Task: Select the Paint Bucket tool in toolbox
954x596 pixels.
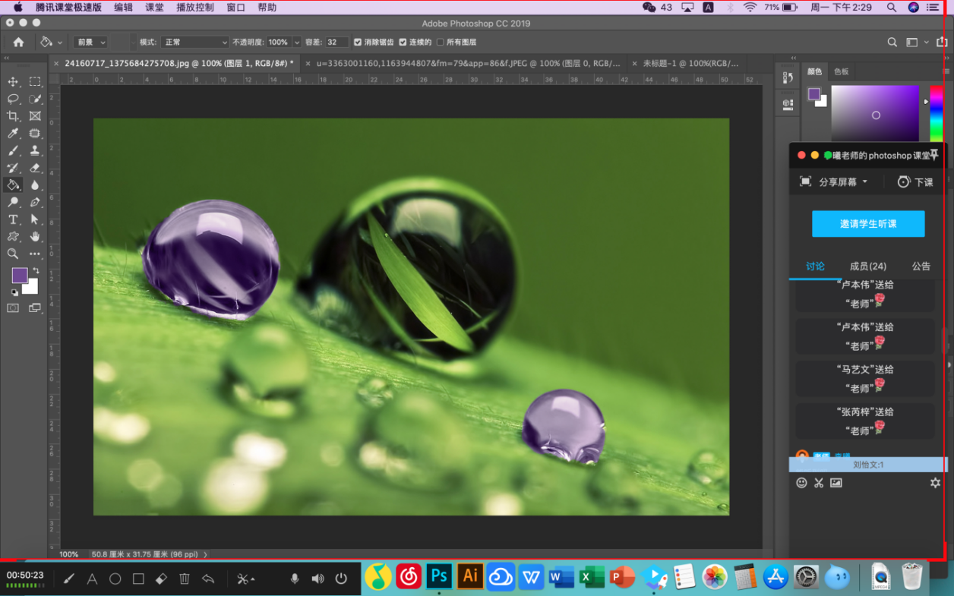Action: 13,184
